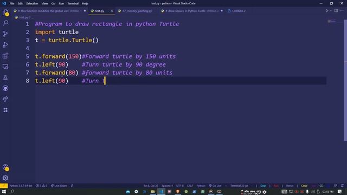Open the Extensions view

pos(5,55)
